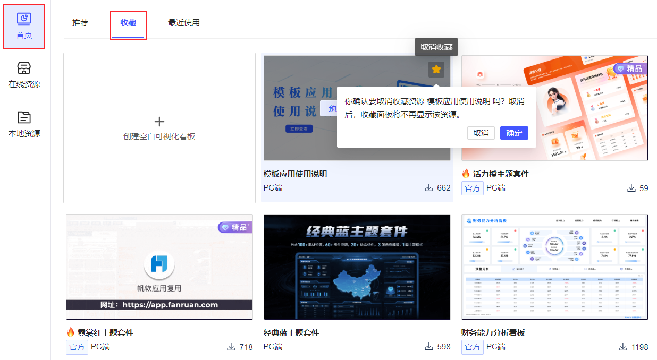Click the fire icon beside 活力橙主题套件

(466, 174)
